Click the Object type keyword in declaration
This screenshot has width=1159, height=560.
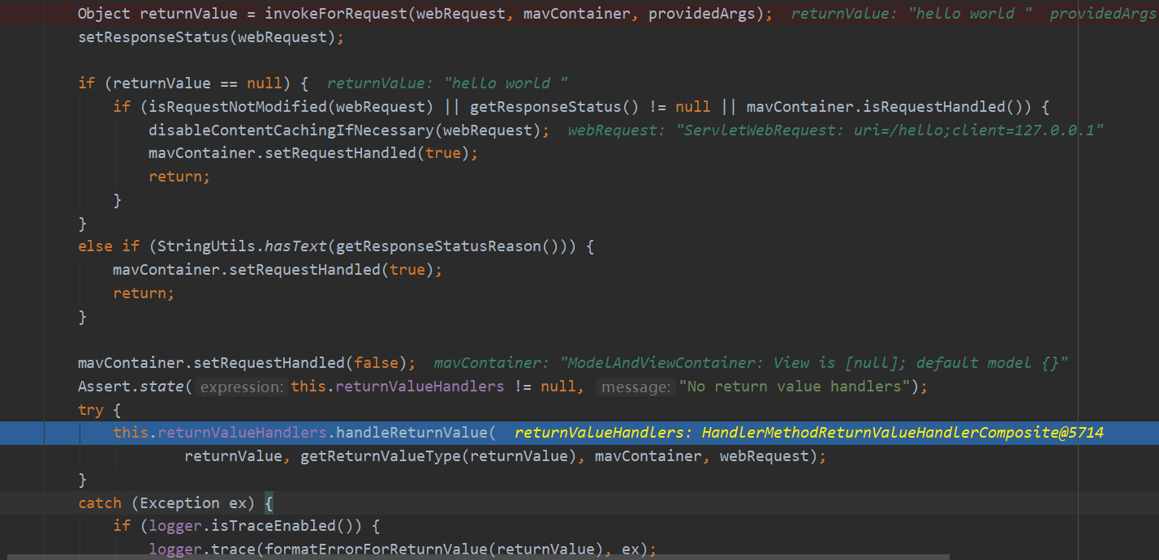pos(105,14)
